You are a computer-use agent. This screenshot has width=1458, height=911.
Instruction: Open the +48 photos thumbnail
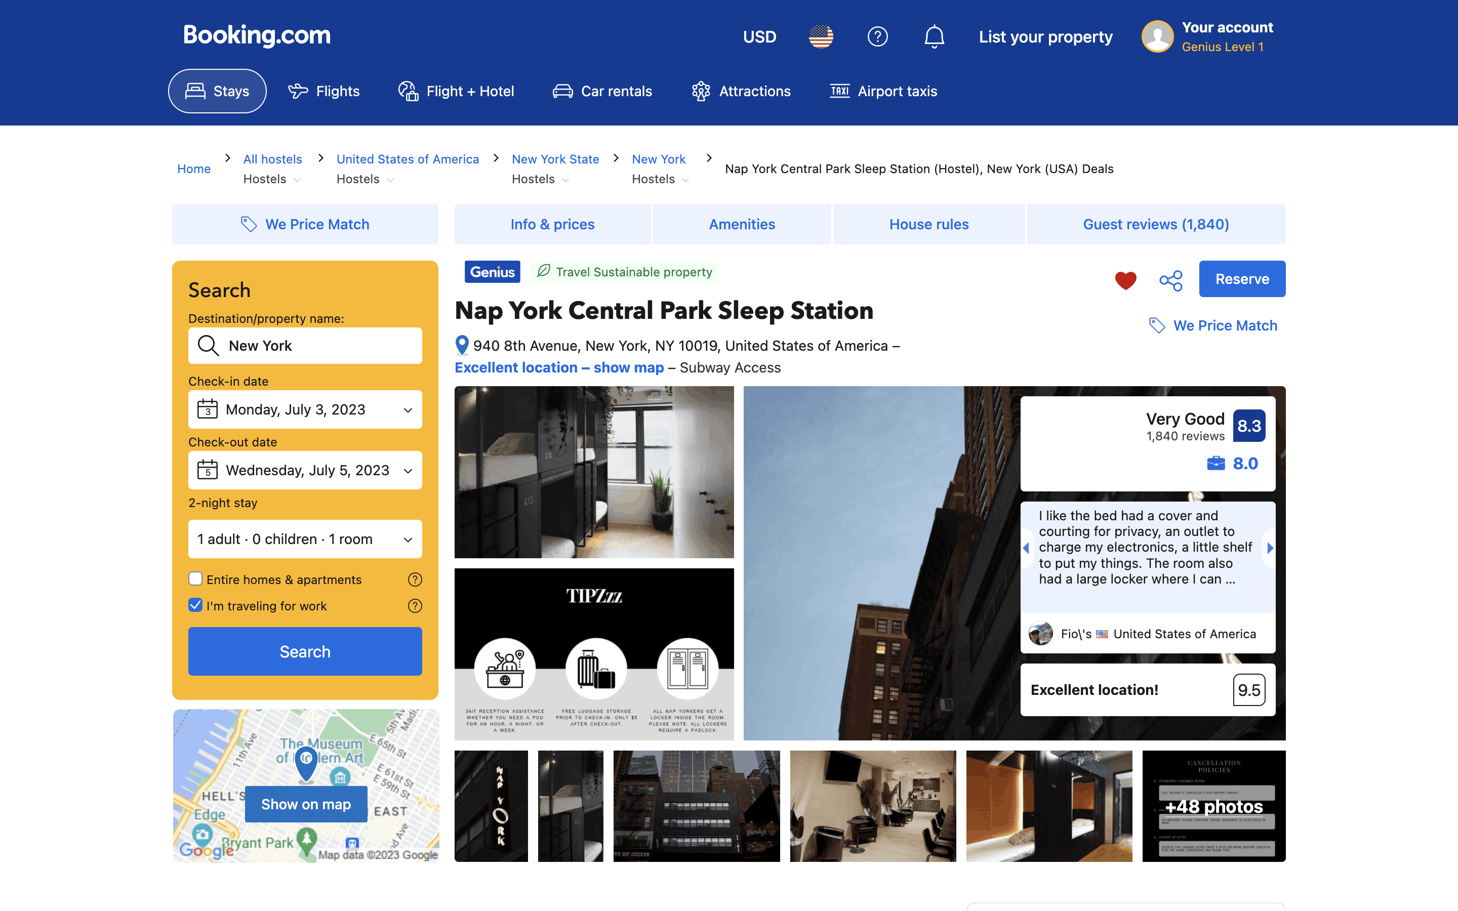click(x=1213, y=806)
